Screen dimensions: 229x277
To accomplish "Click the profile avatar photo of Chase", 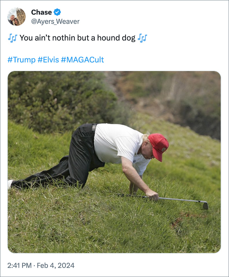I will point(16,17).
